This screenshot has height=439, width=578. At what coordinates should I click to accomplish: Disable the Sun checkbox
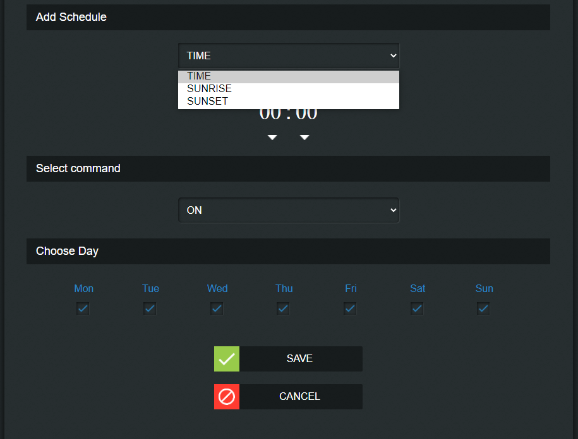click(483, 308)
